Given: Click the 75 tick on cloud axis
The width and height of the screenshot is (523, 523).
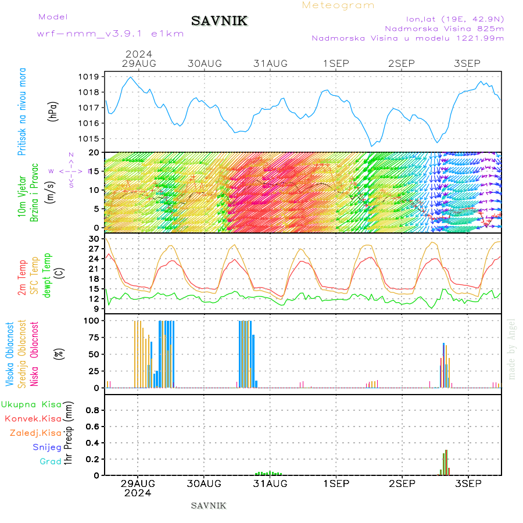Looking at the screenshot, I should [94, 338].
